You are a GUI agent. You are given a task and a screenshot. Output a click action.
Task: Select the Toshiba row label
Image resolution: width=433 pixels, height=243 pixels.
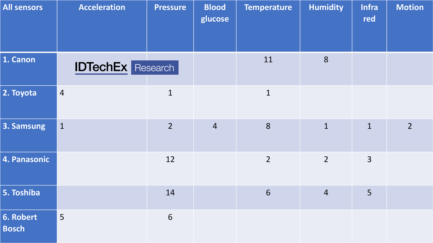[x=21, y=193]
